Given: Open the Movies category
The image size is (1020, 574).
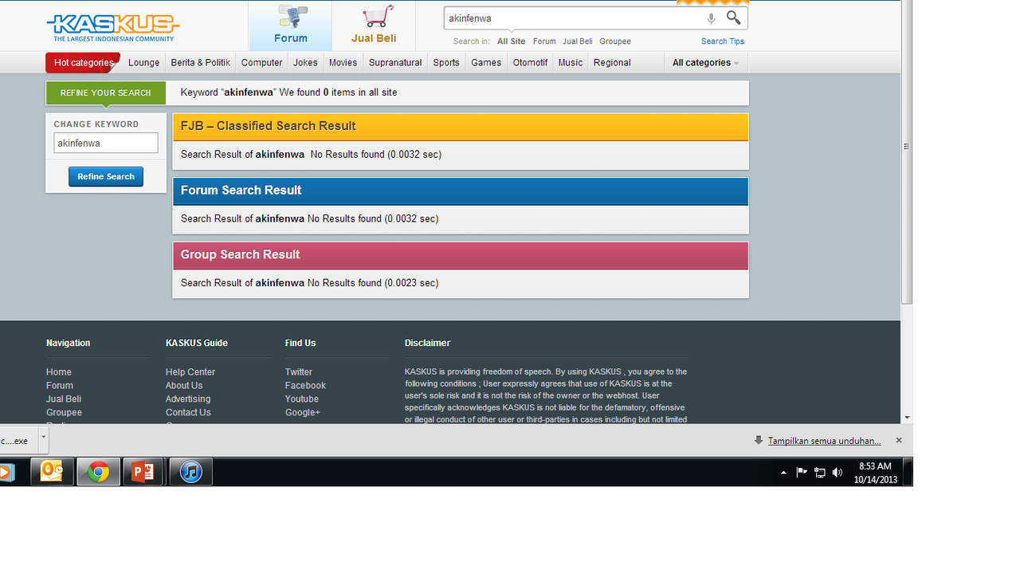Looking at the screenshot, I should coord(343,63).
